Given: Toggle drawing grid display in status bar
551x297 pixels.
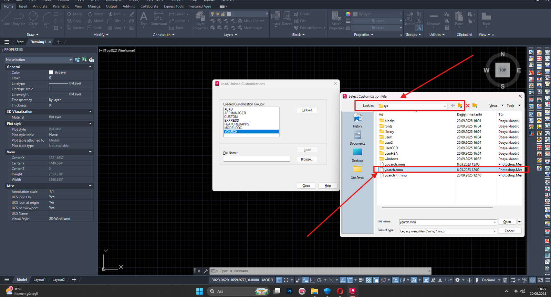Looking at the screenshot, I should click(279, 280).
